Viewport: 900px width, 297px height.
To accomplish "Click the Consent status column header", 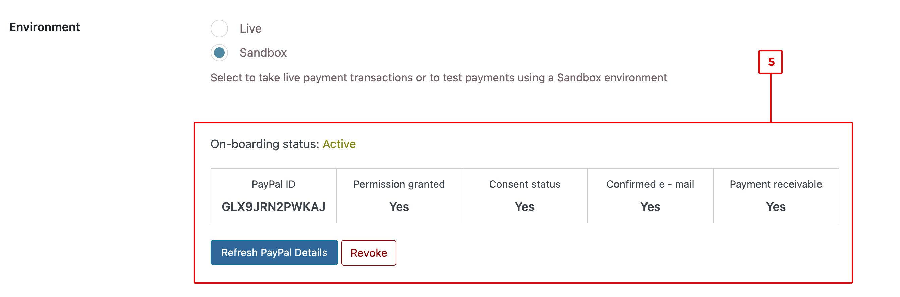I will pyautogui.click(x=524, y=184).
